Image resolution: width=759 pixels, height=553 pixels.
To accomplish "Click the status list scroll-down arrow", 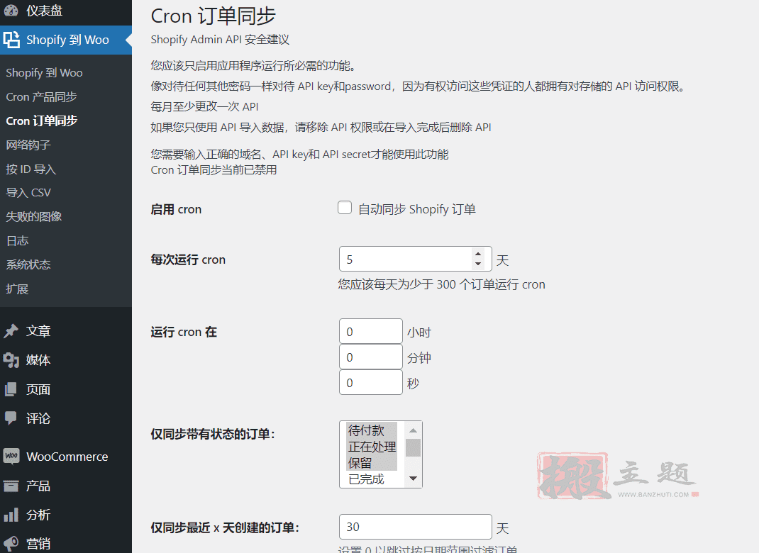I will 413,479.
